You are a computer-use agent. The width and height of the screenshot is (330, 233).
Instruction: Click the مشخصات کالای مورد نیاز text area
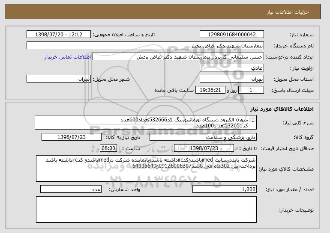pyautogui.click(x=146, y=168)
